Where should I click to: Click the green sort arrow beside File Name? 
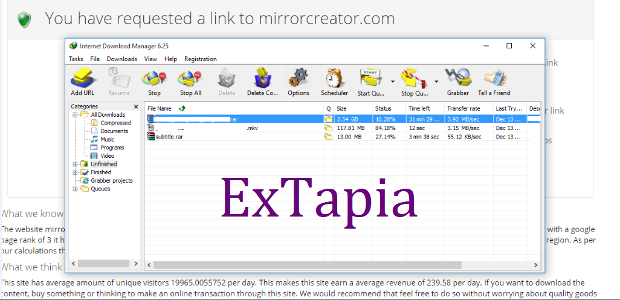(x=182, y=108)
